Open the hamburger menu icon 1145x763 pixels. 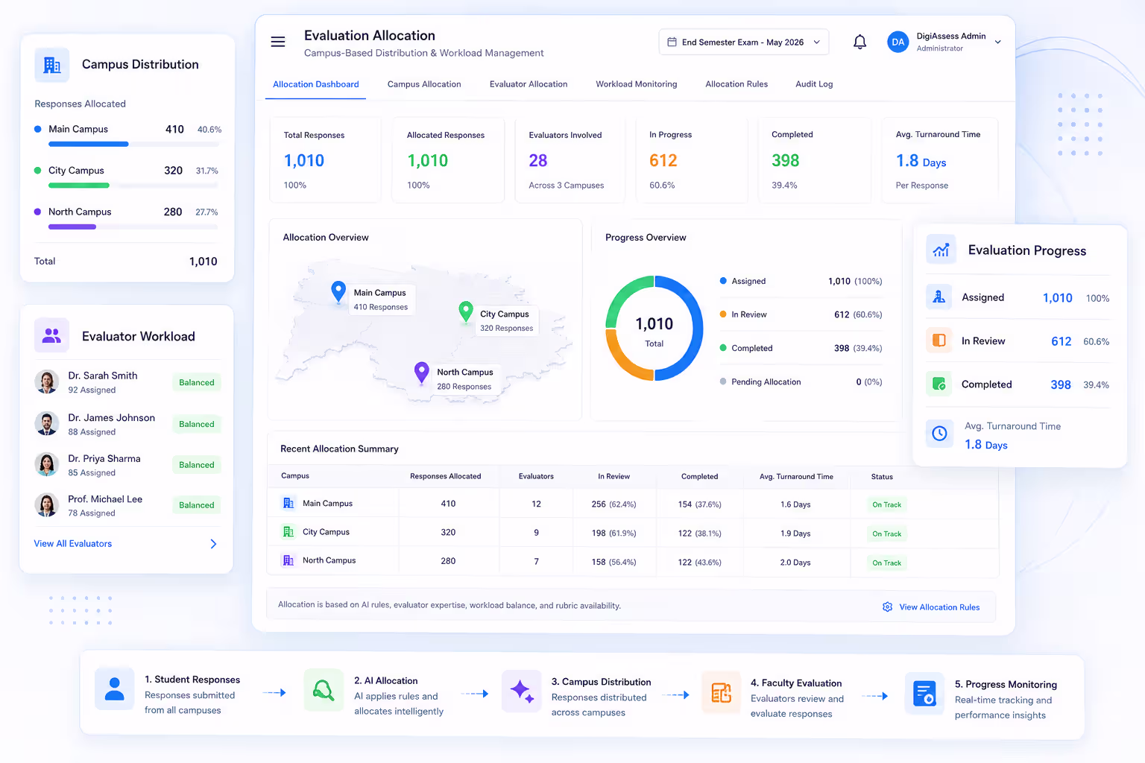[x=278, y=42]
